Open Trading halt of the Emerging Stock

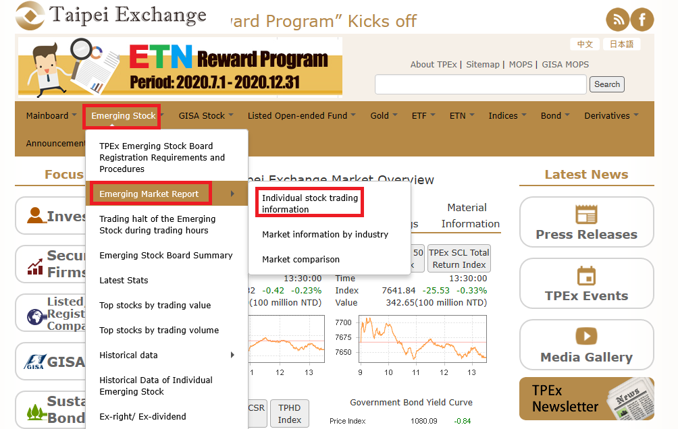click(157, 225)
